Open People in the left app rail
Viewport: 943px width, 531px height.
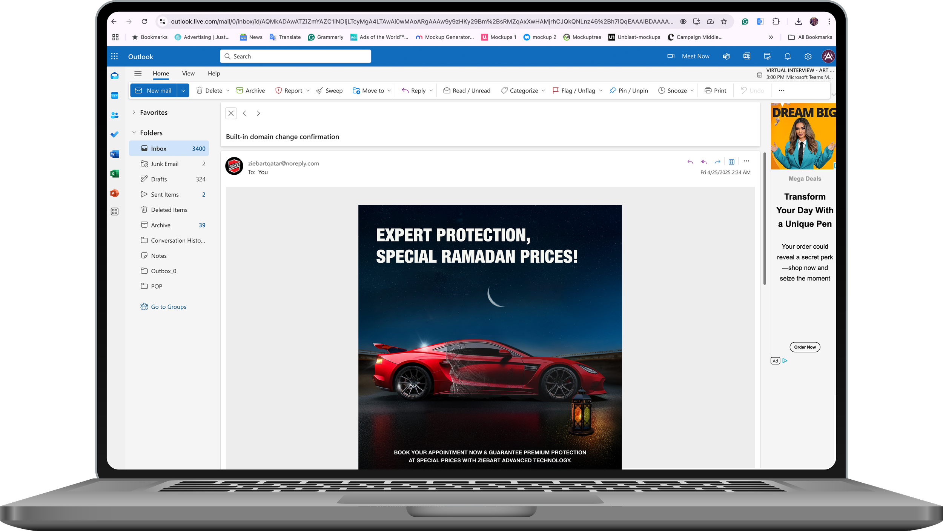click(x=115, y=115)
